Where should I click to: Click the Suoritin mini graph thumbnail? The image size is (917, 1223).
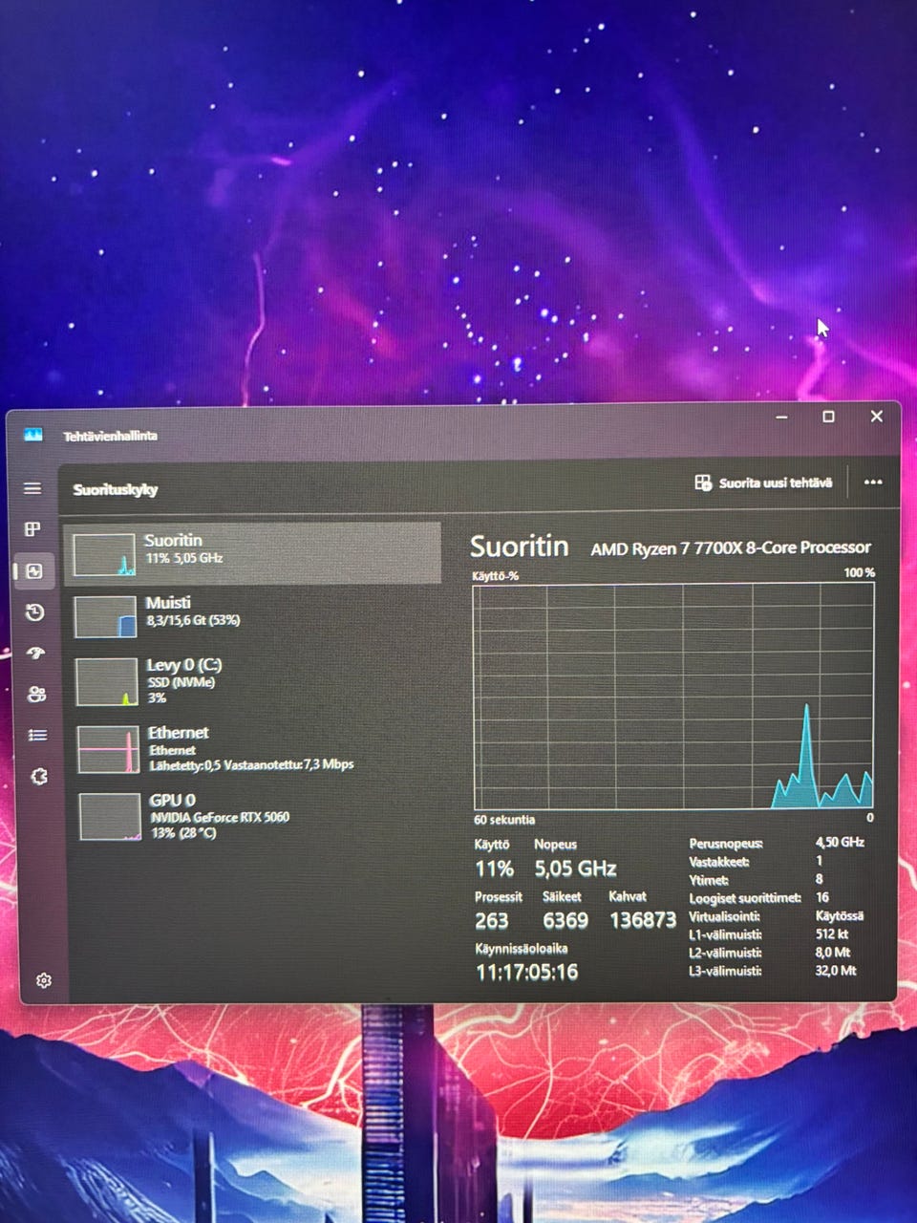click(105, 555)
